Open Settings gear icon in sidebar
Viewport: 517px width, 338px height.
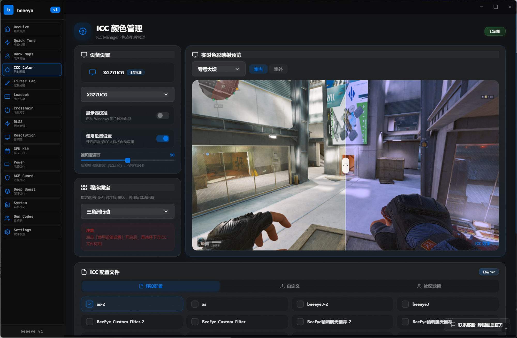coord(7,232)
